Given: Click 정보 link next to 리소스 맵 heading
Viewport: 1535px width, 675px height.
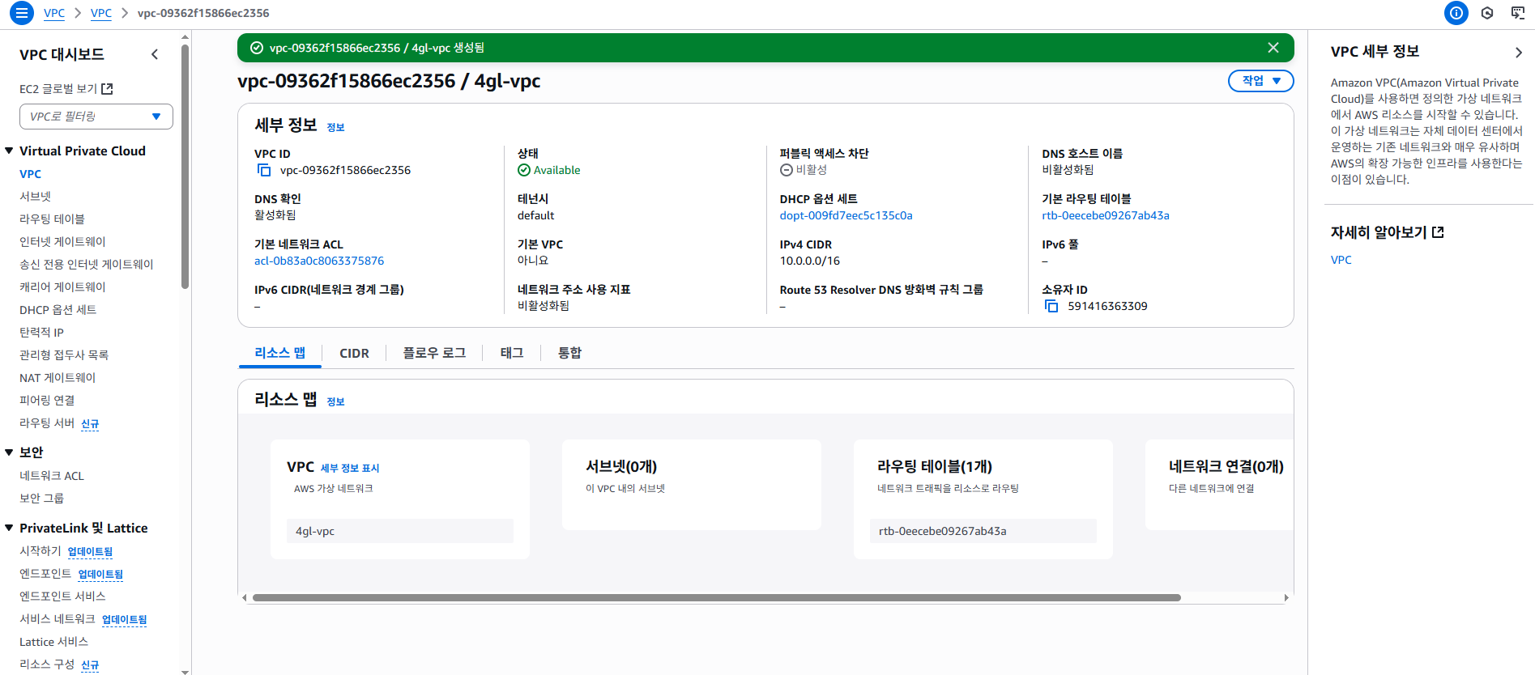Looking at the screenshot, I should coord(335,401).
